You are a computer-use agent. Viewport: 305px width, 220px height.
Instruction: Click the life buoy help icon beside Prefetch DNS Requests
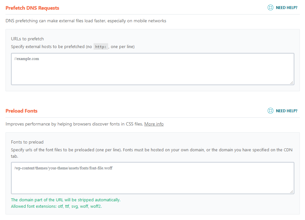coord(270,7)
